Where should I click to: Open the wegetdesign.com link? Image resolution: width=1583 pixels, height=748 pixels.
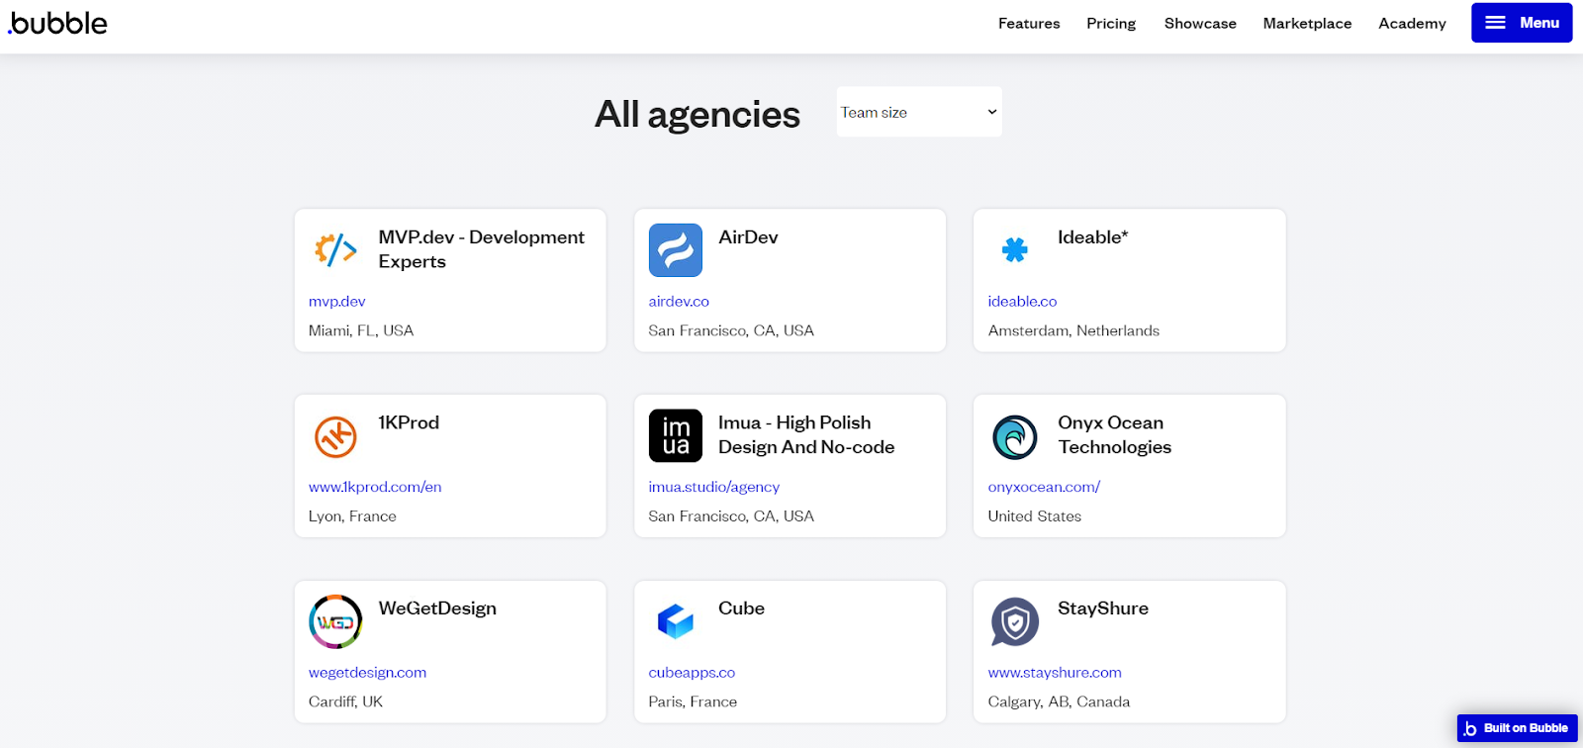click(x=367, y=672)
